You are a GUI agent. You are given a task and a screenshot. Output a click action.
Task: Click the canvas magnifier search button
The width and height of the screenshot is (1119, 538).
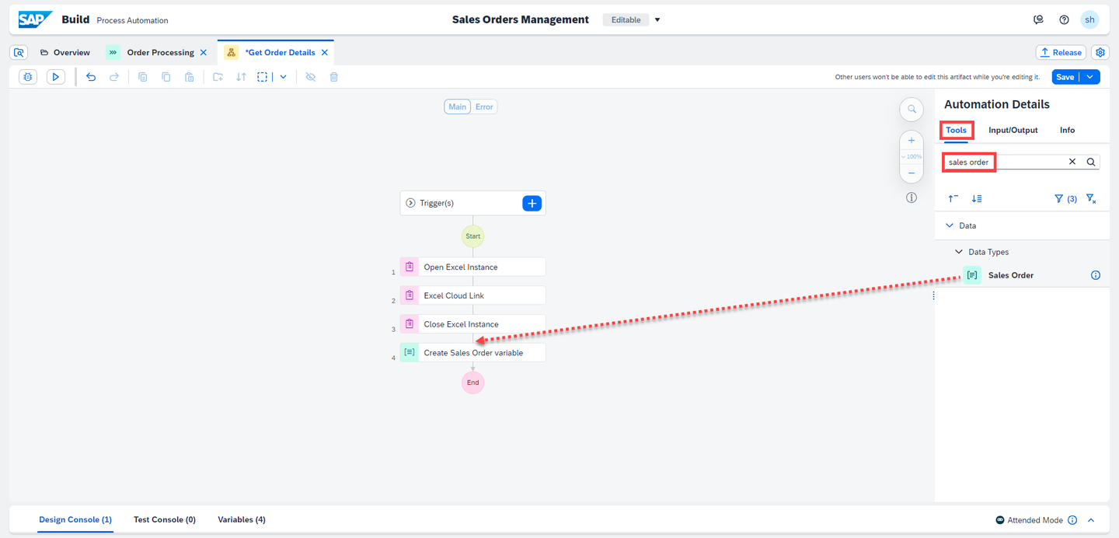point(912,110)
